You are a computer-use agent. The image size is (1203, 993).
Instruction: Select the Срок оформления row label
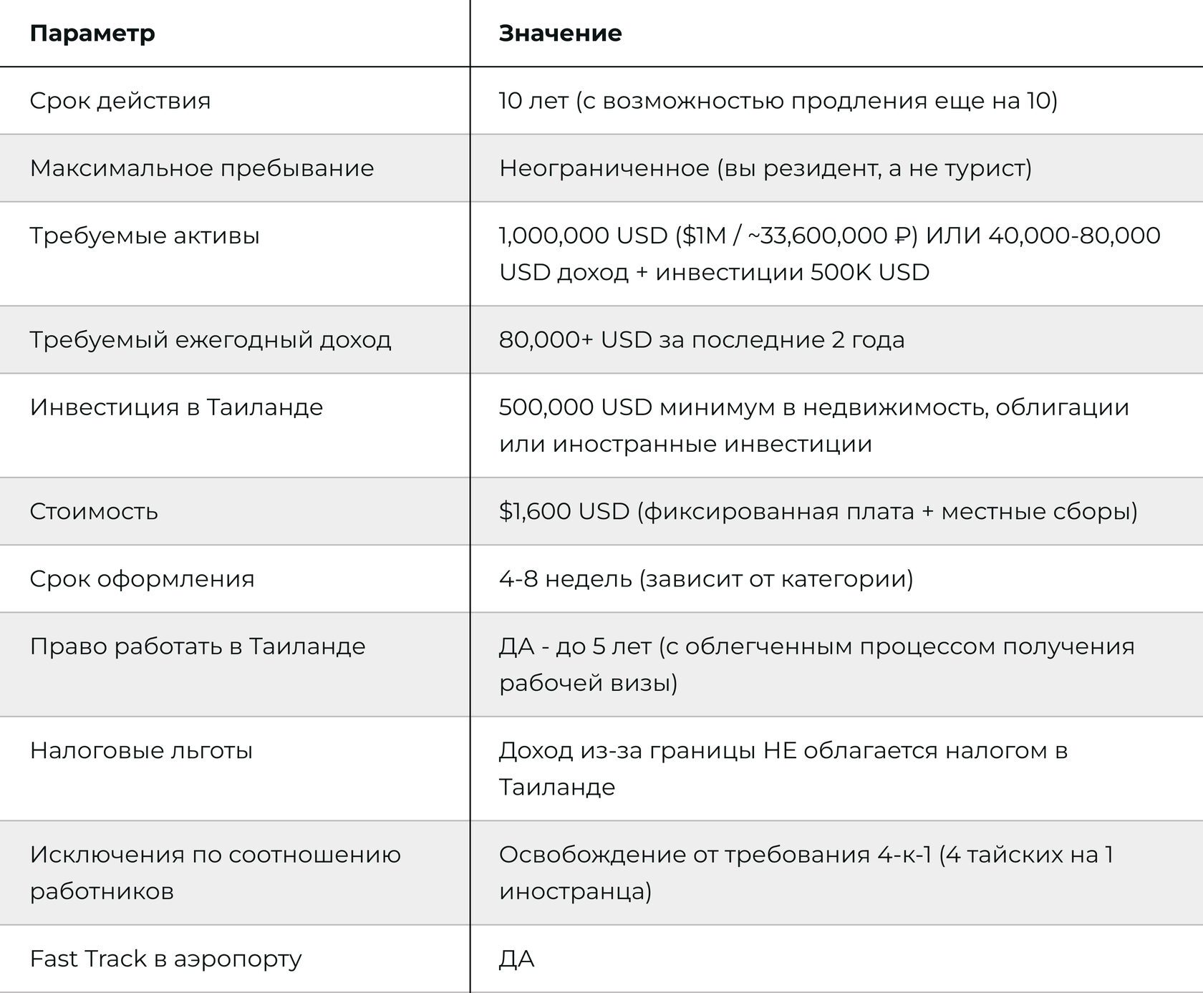tap(142, 578)
